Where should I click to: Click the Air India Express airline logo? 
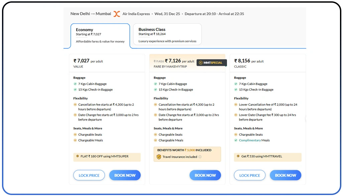coord(116,14)
